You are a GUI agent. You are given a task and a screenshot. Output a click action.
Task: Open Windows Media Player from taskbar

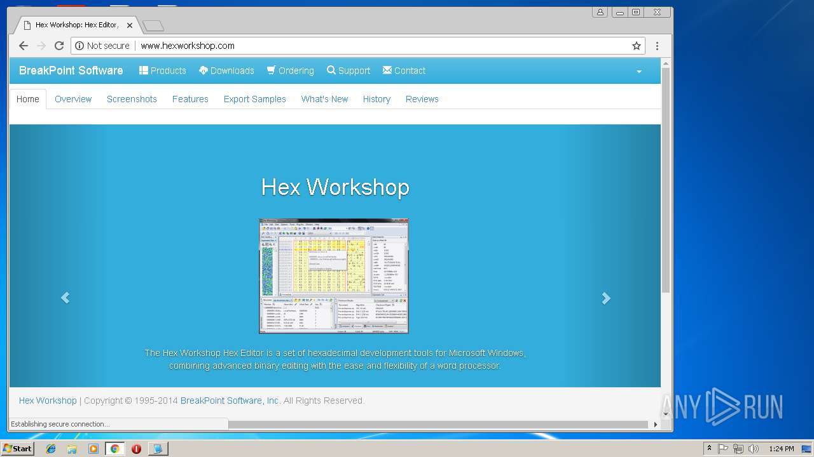(93, 449)
